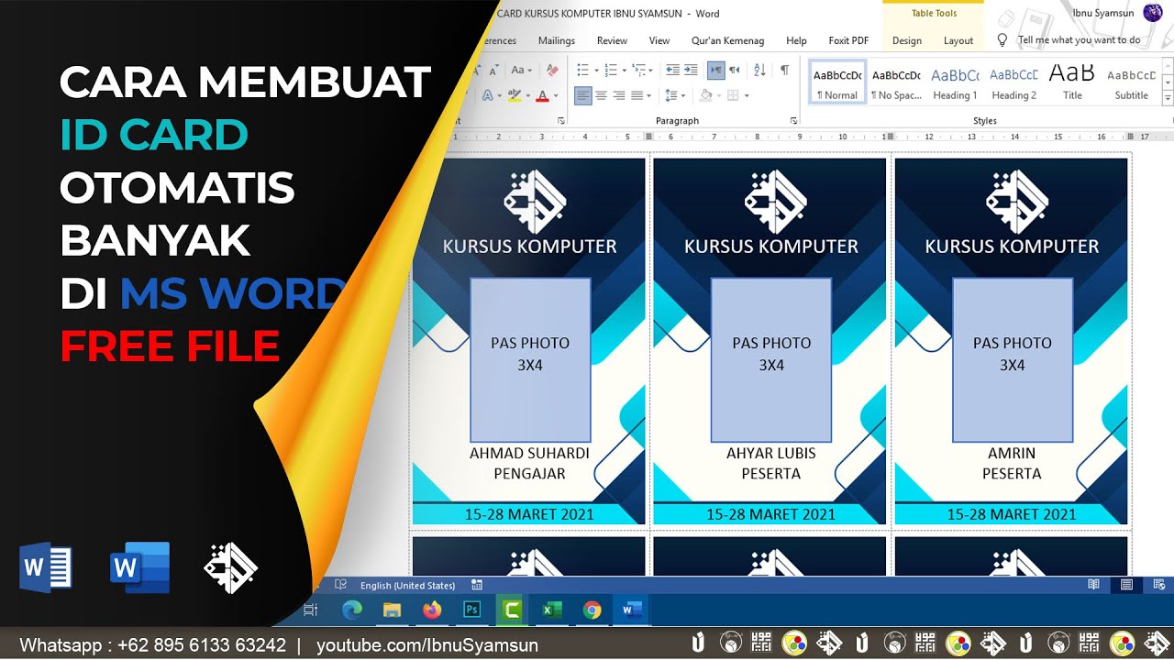Increase the paragraph indent
1174x660 pixels.
[691, 70]
